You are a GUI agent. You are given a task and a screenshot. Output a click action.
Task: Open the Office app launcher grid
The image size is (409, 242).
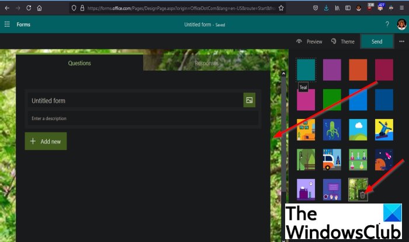[x=7, y=24]
